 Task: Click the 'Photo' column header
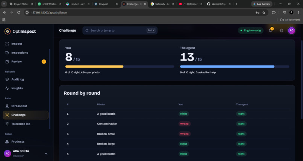click(x=101, y=104)
